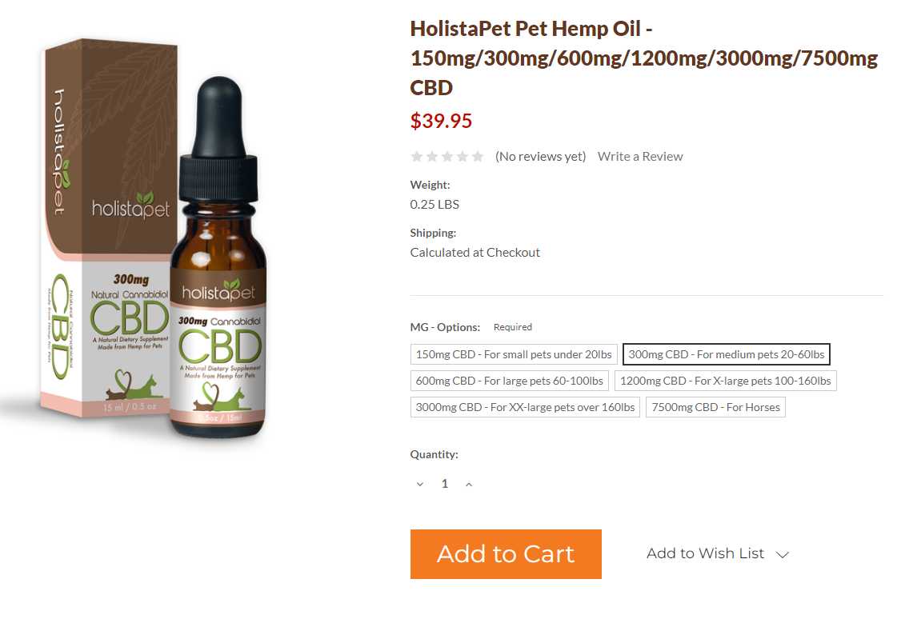The height and width of the screenshot is (627, 897).
Task: Click the Add to Cart button
Action: 506,554
